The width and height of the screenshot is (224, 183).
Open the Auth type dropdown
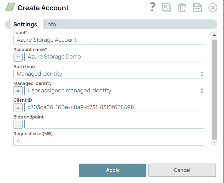click(x=108, y=74)
